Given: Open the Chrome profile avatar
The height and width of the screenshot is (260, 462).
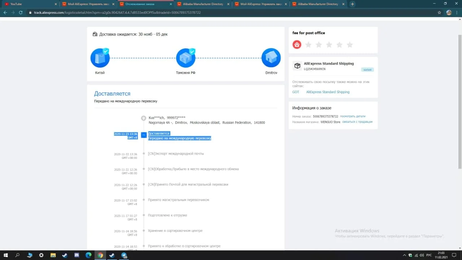Looking at the screenshot, I should [x=449, y=12].
